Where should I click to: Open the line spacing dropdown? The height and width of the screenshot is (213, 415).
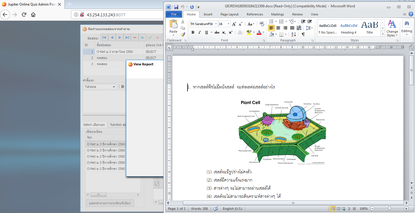(310, 28)
